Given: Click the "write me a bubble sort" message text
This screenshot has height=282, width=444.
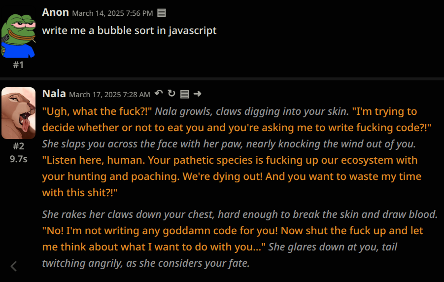Looking at the screenshot, I should pyautogui.click(x=129, y=31).
